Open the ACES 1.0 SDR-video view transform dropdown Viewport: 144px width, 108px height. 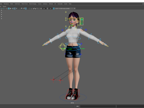coord(65,8)
